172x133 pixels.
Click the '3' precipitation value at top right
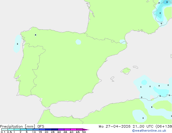coord(167,2)
